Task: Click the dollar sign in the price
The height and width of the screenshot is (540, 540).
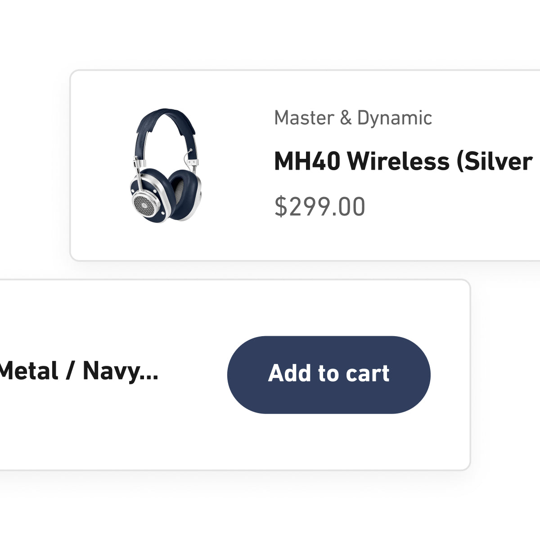Action: click(280, 207)
